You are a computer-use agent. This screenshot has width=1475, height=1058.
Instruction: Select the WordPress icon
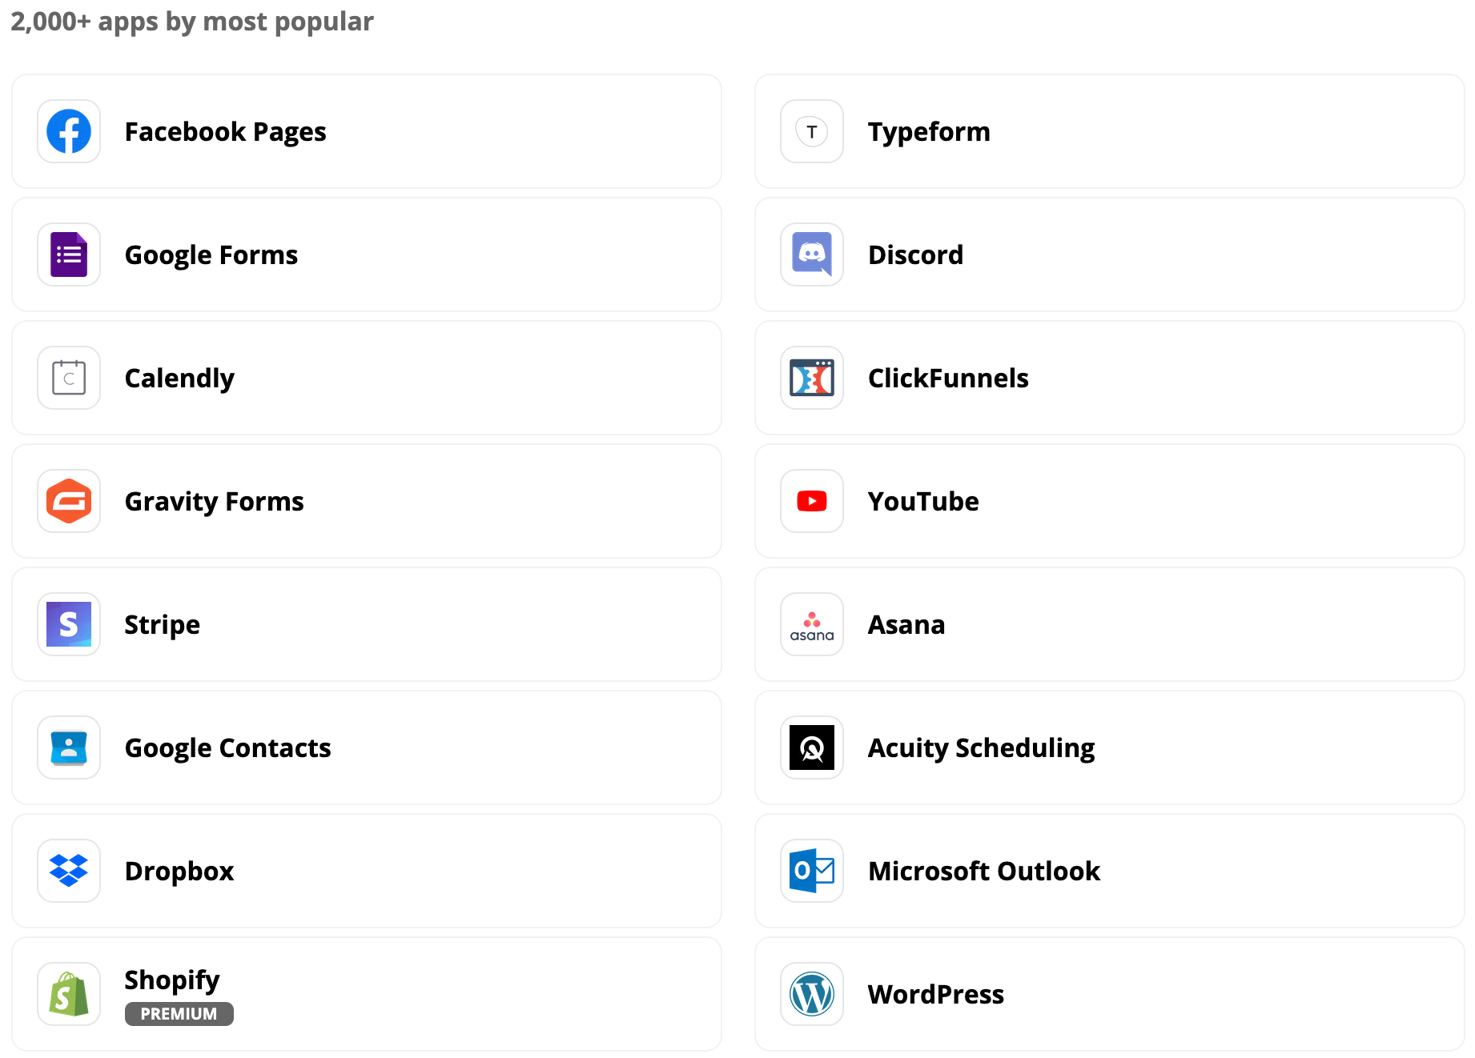point(811,994)
